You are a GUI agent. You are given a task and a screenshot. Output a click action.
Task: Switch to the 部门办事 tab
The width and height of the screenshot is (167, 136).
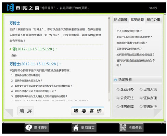click(153, 20)
